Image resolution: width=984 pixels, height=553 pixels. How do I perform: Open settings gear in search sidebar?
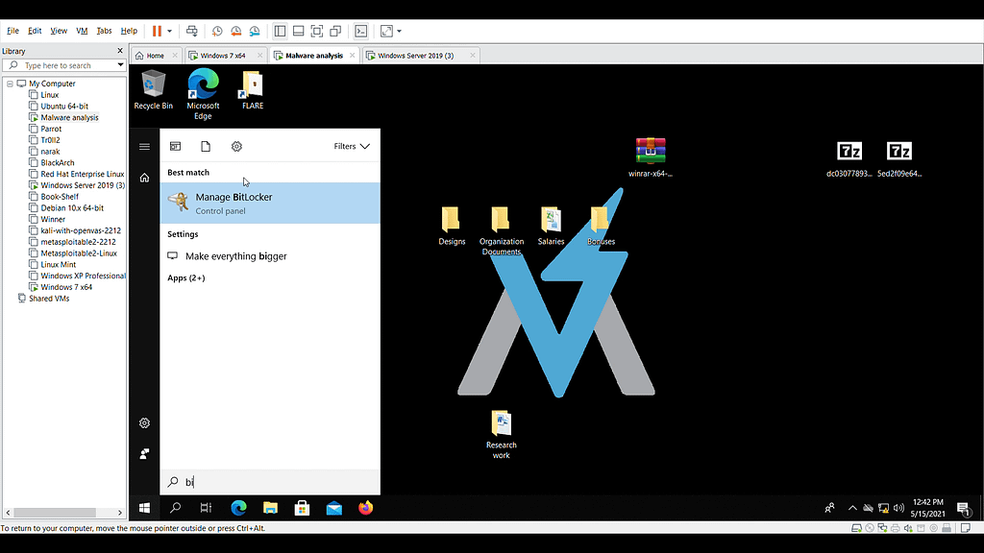(144, 423)
